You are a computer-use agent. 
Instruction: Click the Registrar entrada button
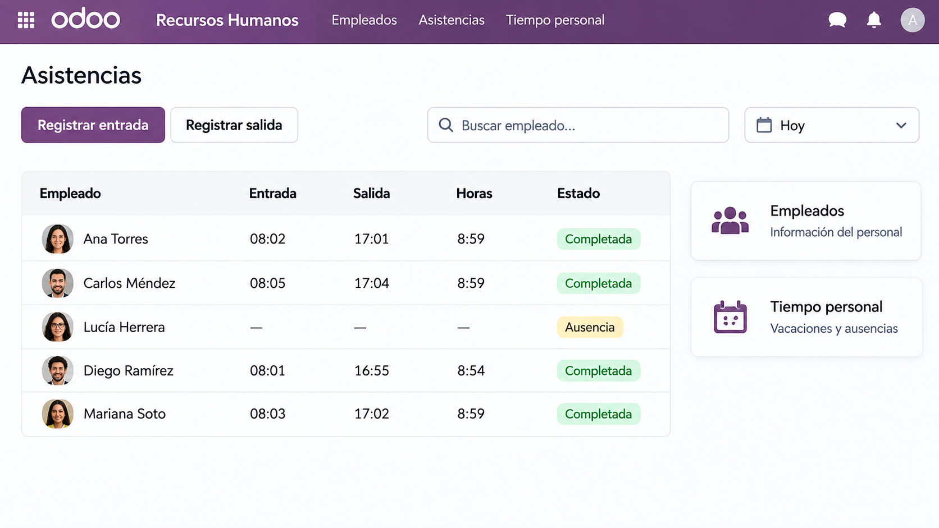pyautogui.click(x=93, y=125)
